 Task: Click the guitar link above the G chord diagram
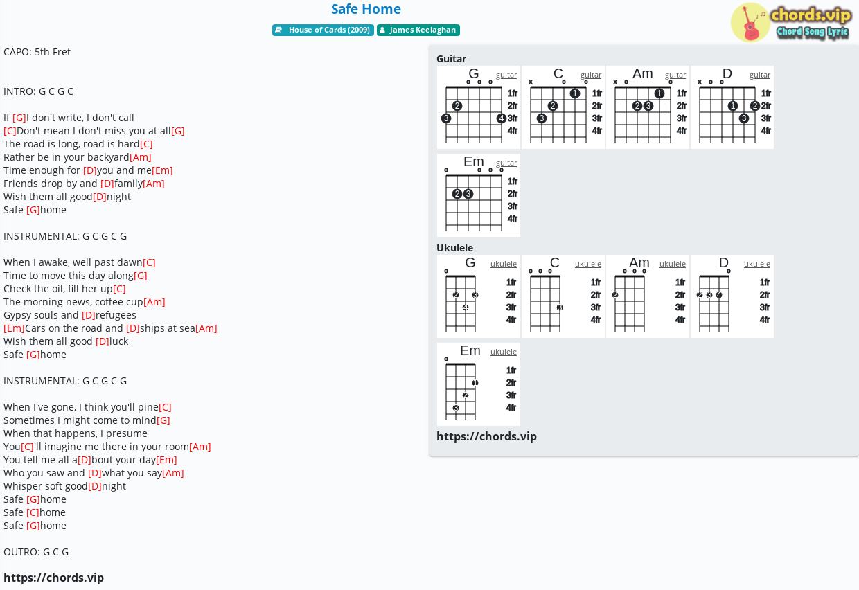(x=506, y=75)
